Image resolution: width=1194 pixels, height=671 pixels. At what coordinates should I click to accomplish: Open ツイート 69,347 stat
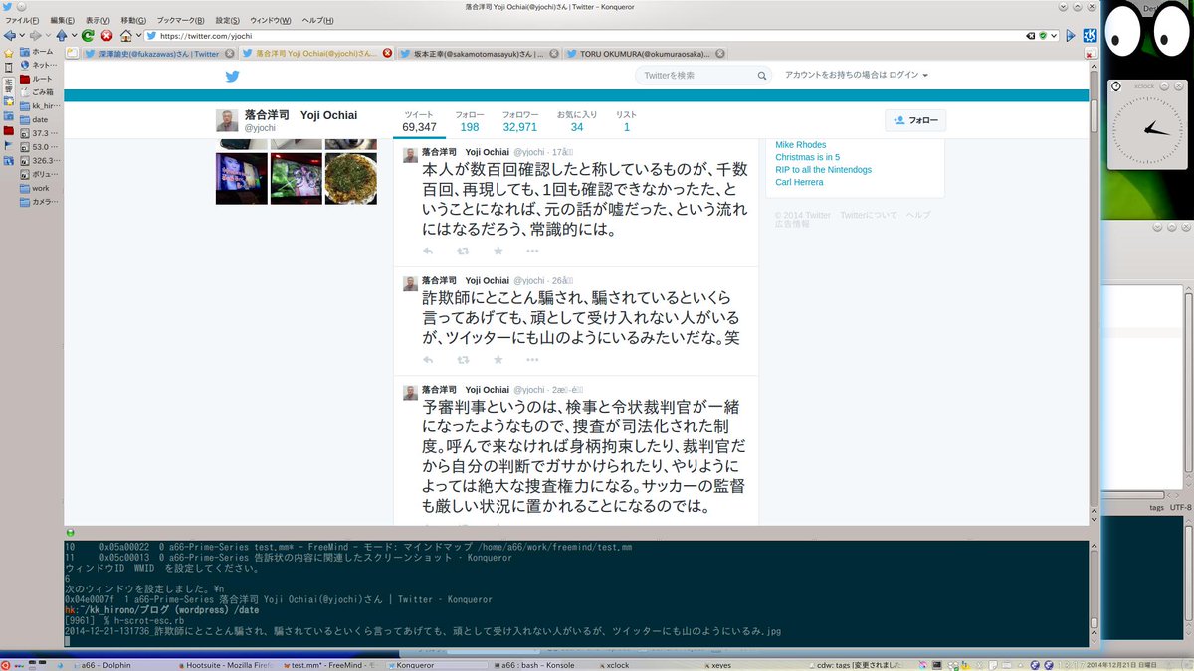click(419, 121)
